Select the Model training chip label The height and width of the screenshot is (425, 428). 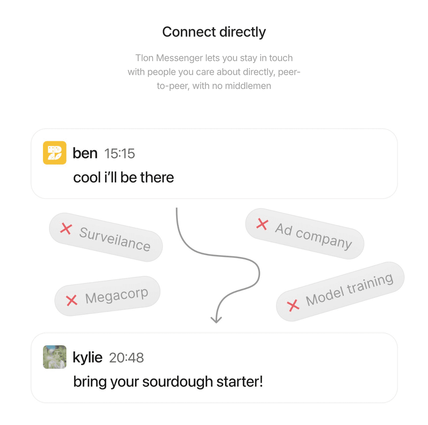[x=349, y=290]
